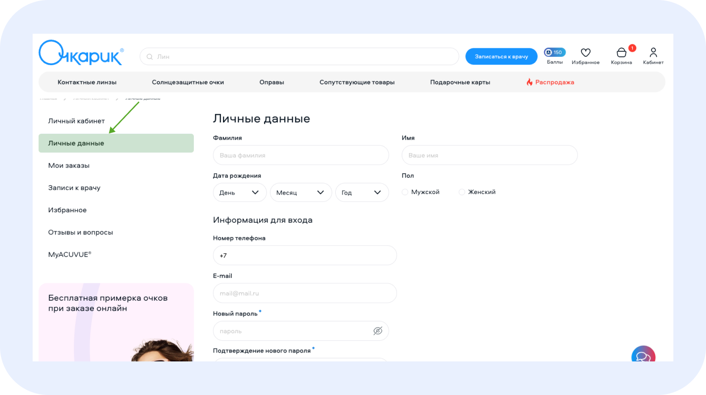Click the Фамилия input field
The width and height of the screenshot is (706, 395).
(301, 155)
